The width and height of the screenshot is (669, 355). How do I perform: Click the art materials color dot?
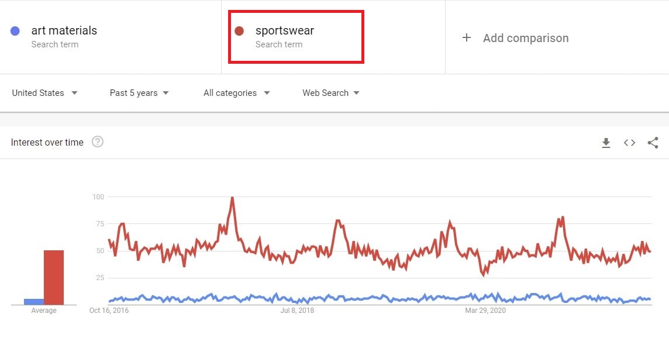point(13,30)
